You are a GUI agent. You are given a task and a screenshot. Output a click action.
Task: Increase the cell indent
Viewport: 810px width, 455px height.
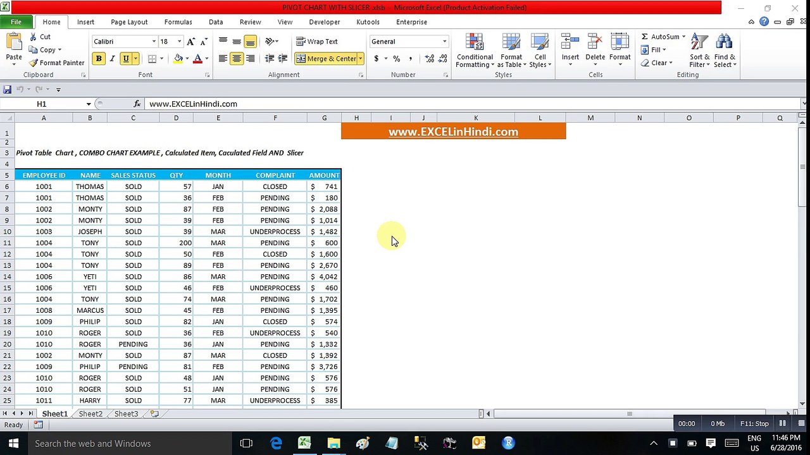(283, 59)
